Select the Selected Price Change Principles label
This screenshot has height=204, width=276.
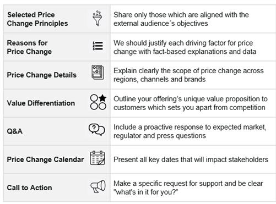click(37, 19)
